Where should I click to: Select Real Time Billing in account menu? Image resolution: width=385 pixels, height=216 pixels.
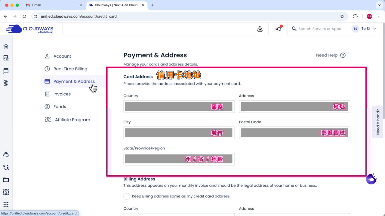pos(70,69)
